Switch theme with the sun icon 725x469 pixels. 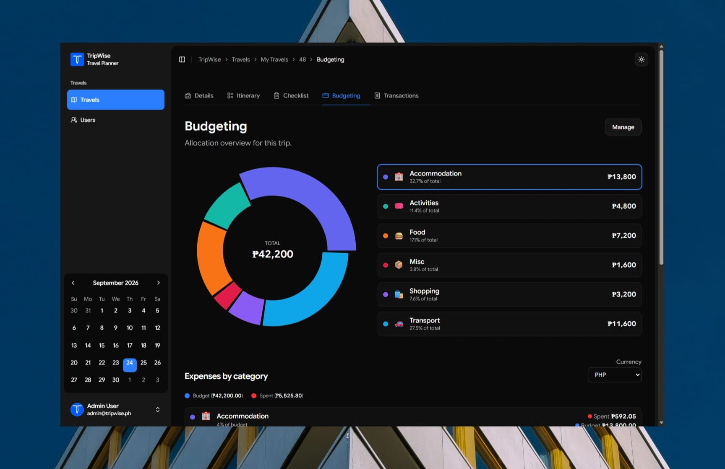641,60
